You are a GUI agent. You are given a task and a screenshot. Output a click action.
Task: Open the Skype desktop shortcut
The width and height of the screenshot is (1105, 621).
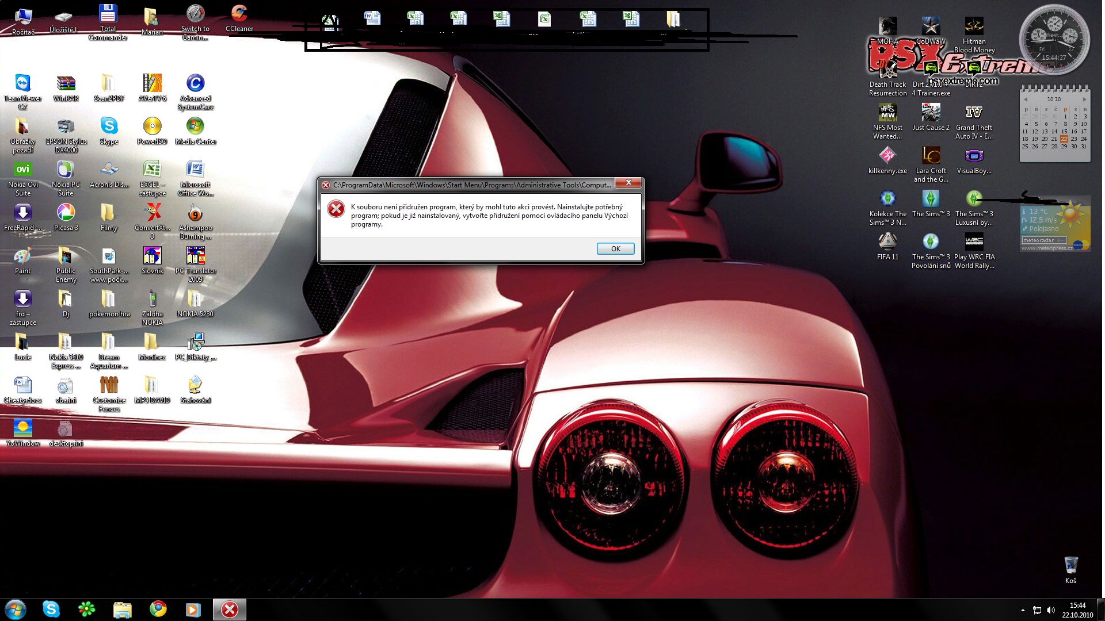point(109,126)
